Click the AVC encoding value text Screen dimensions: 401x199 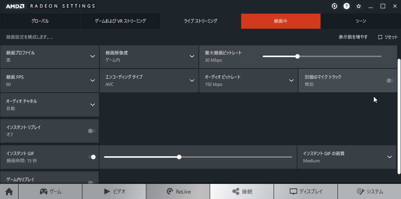110,84
